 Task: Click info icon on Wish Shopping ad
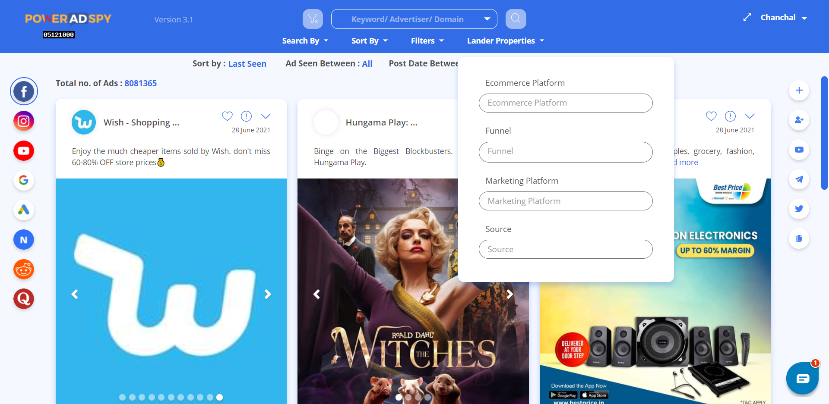tap(246, 116)
